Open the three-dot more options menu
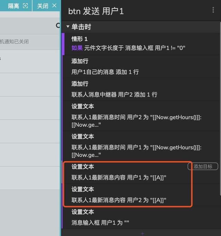The width and height of the screenshot is (221, 236). [213, 10]
